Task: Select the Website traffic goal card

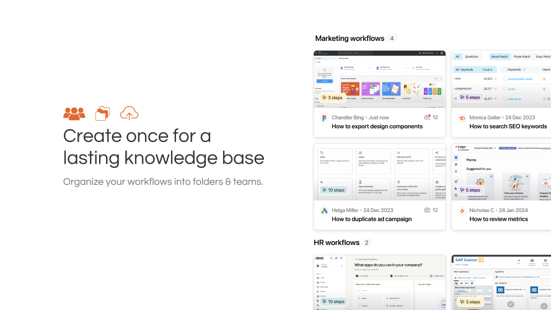Action: pyautogui.click(x=412, y=161)
